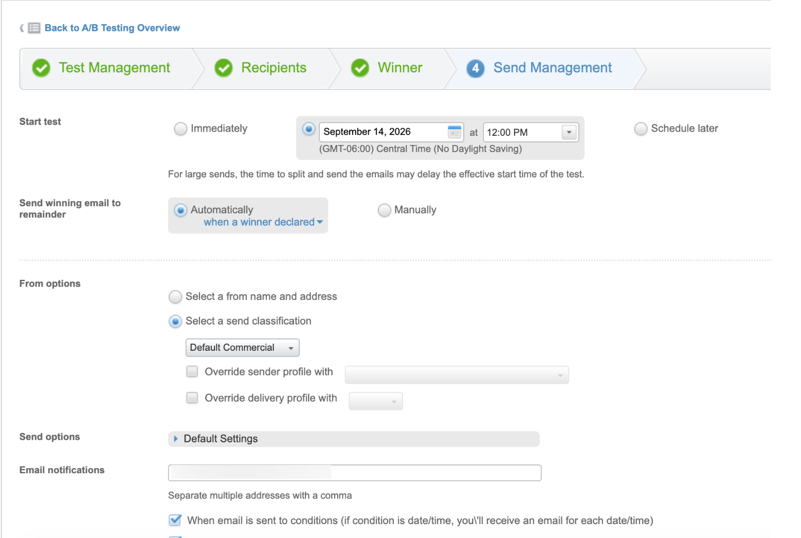Click the list icon beside Back to A/B Testing Overview

coord(34,28)
